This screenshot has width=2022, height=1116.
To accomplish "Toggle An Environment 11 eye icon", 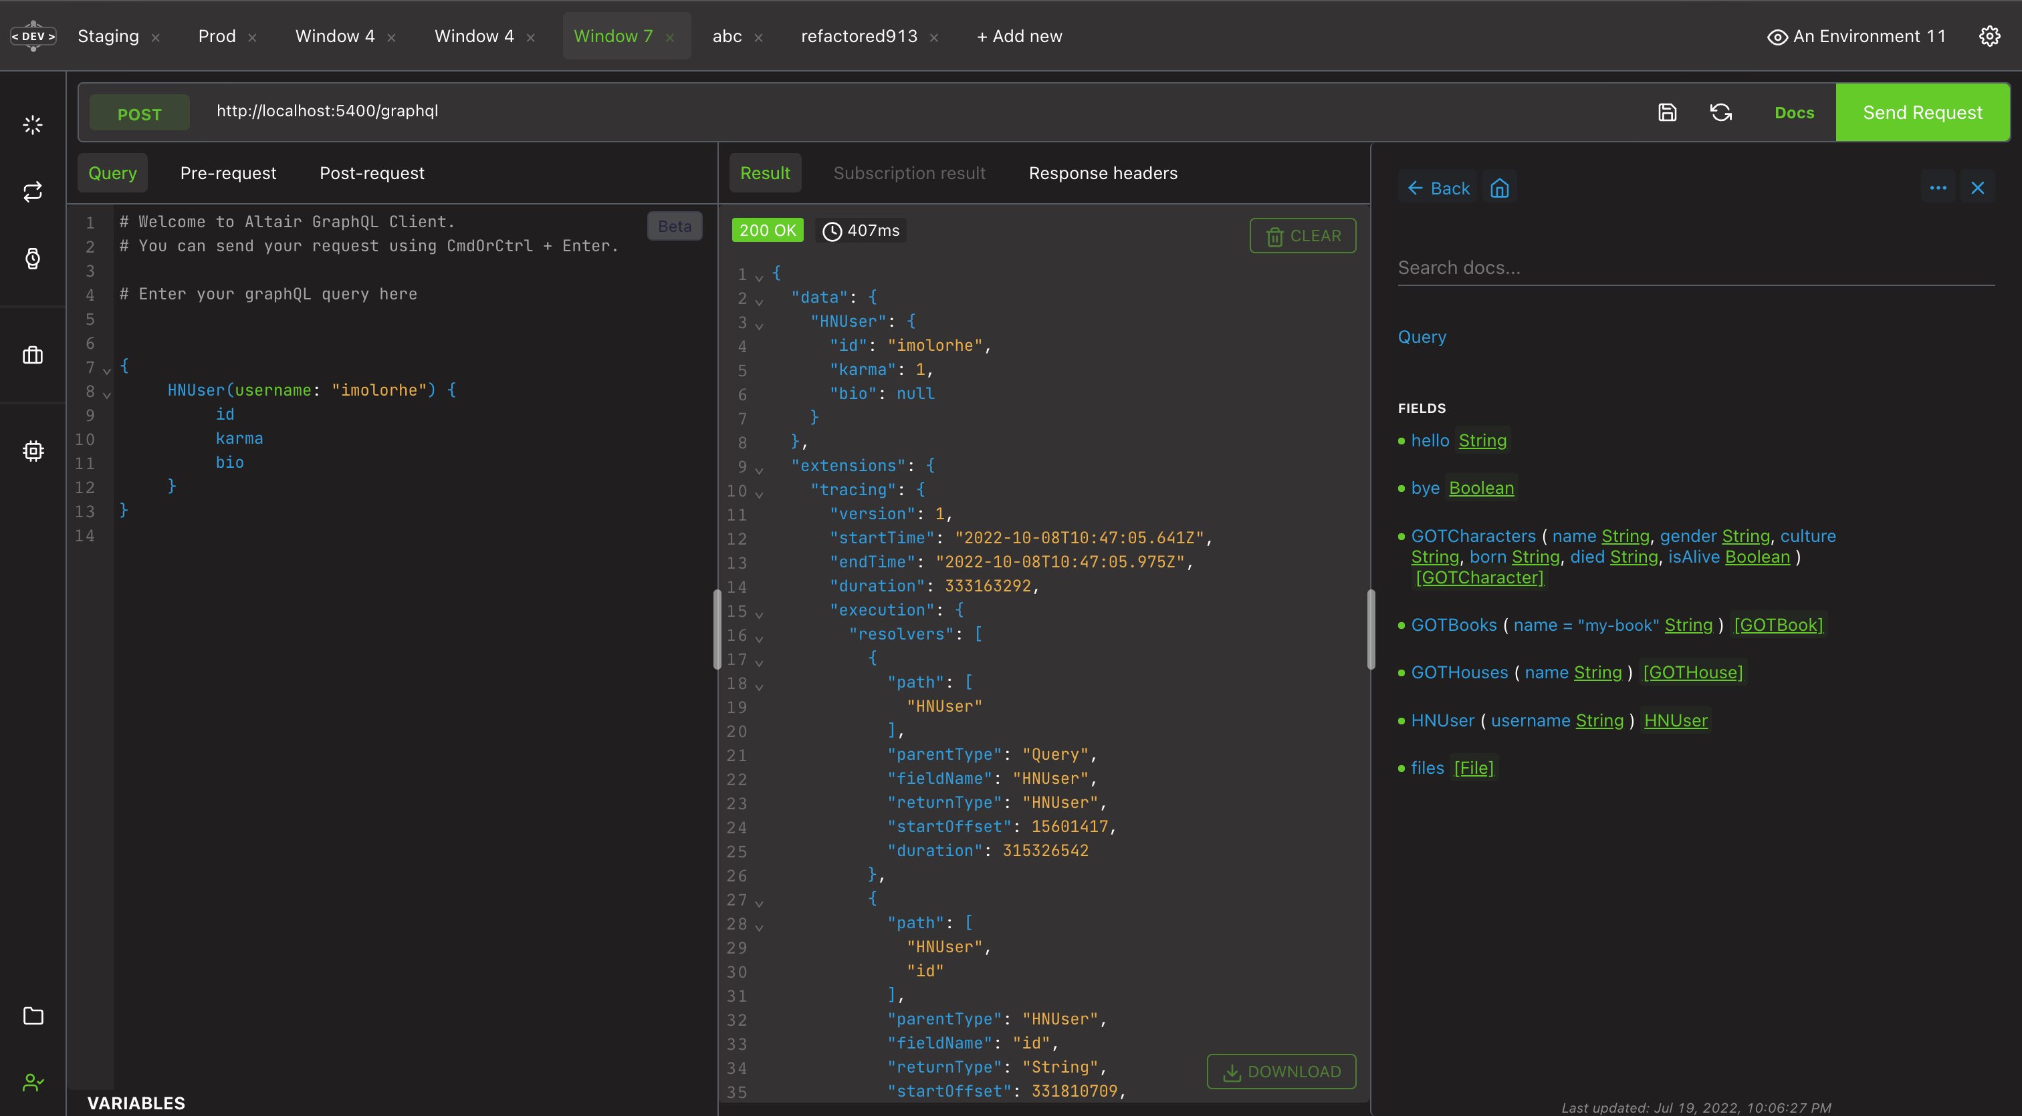I will tap(1777, 37).
